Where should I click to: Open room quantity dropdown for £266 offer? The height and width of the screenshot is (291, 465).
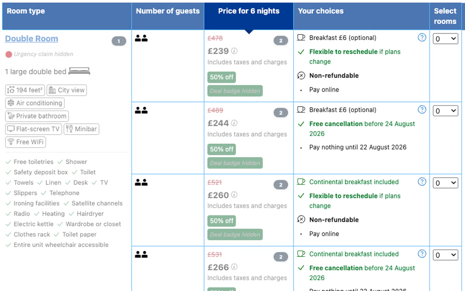445,255
